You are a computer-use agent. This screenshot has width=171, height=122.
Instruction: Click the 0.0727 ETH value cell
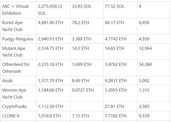[83, 90]
